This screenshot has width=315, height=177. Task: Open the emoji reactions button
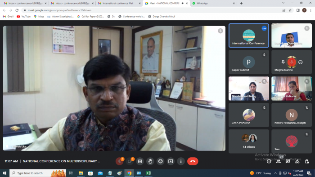click(160, 161)
